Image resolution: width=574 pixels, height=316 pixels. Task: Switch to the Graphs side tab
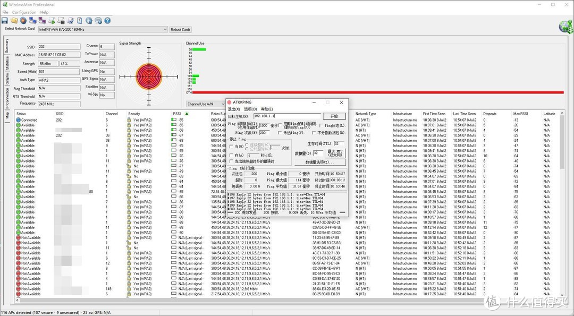(6, 79)
